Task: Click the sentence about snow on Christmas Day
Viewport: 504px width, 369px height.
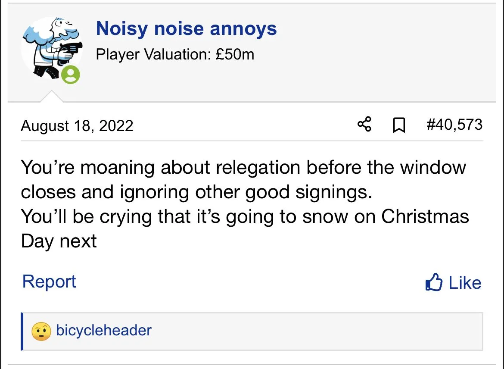Action: click(245, 216)
